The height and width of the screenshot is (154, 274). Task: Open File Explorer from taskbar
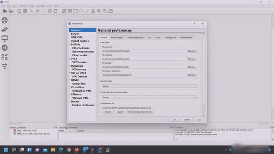click(x=53, y=150)
